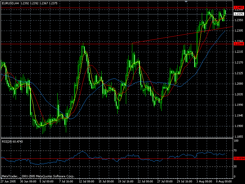
Task: Click the 30 Jun 08:00 time label
Action: pyautogui.click(x=28, y=182)
